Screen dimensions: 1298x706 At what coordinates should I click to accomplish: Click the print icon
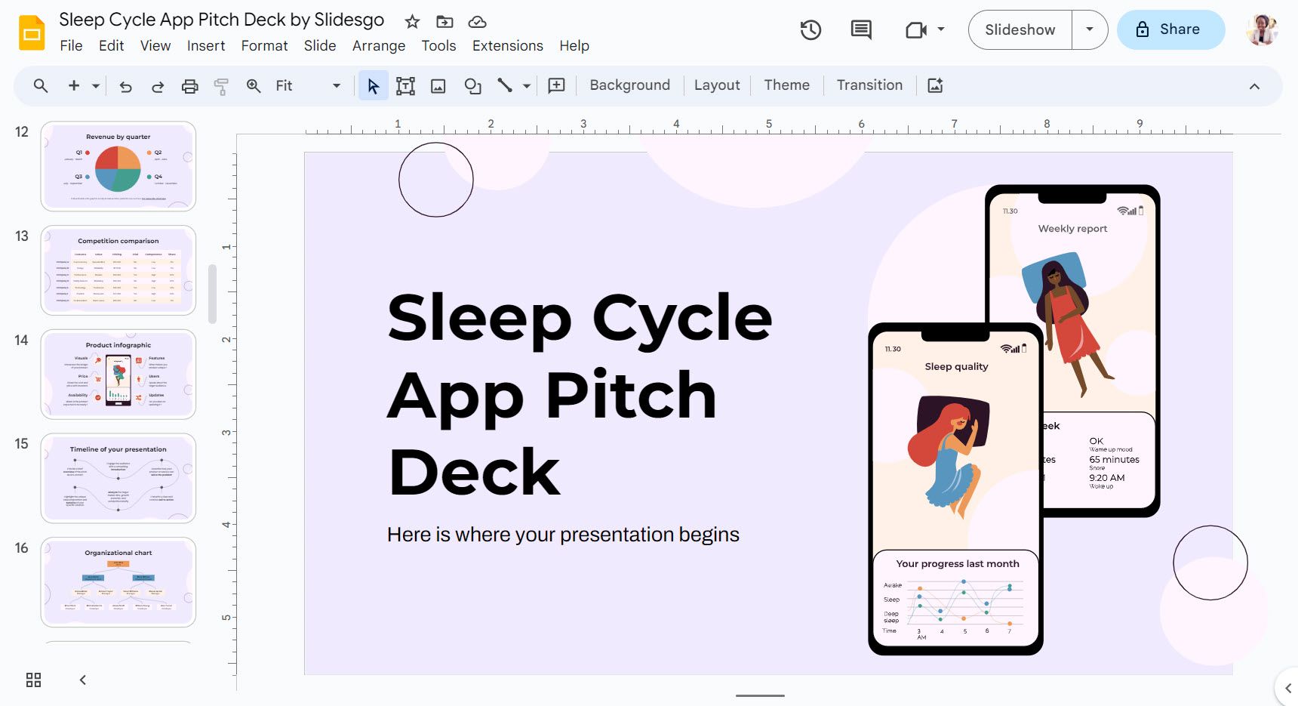click(189, 86)
